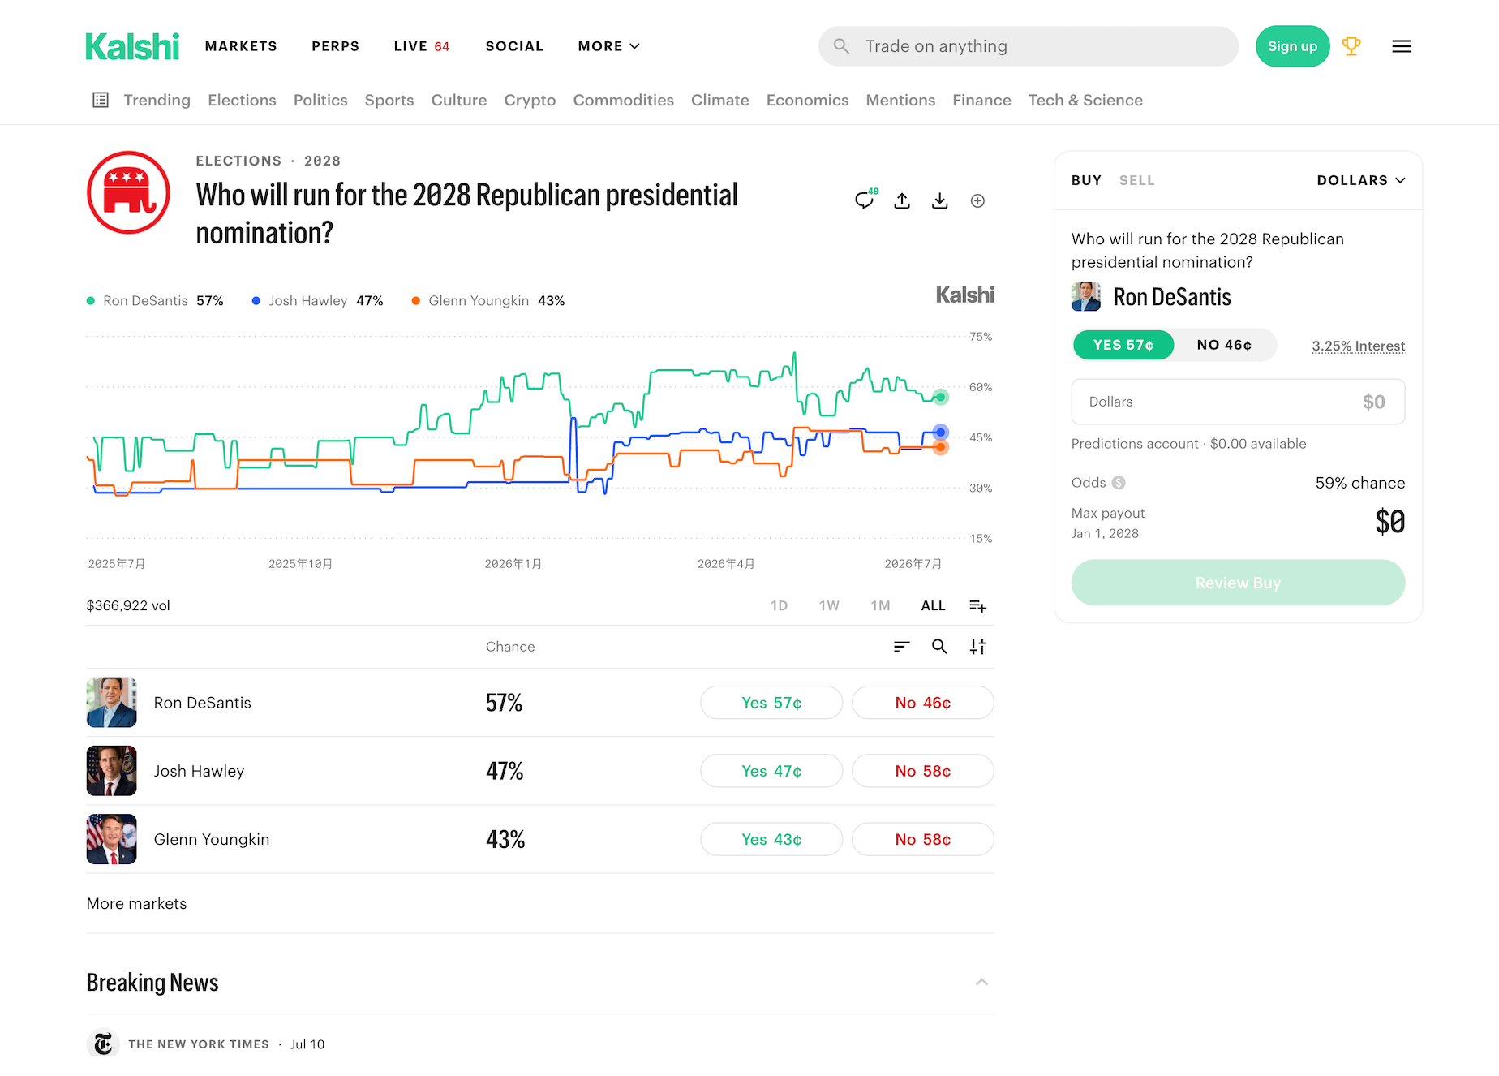
Task: Switch chart range to 1D
Action: coord(779,605)
